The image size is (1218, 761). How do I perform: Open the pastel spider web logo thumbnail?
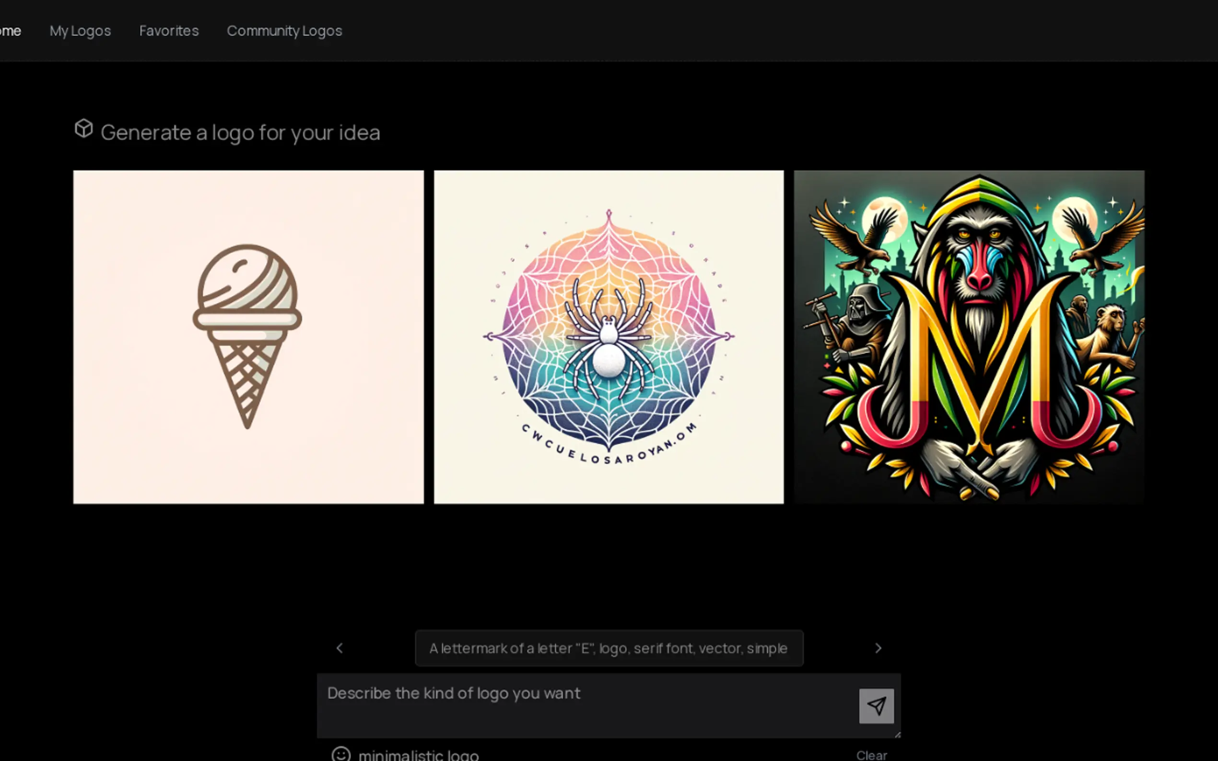tap(609, 337)
